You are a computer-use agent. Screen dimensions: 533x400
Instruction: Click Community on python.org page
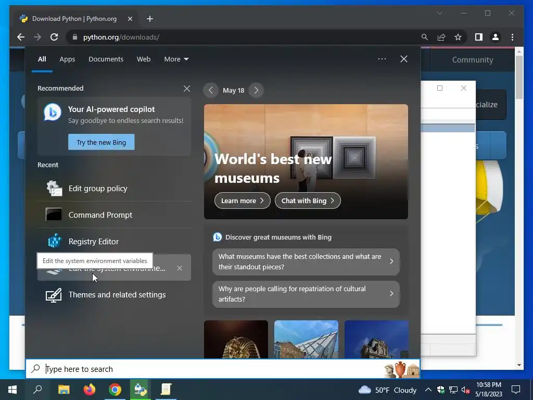click(x=473, y=60)
